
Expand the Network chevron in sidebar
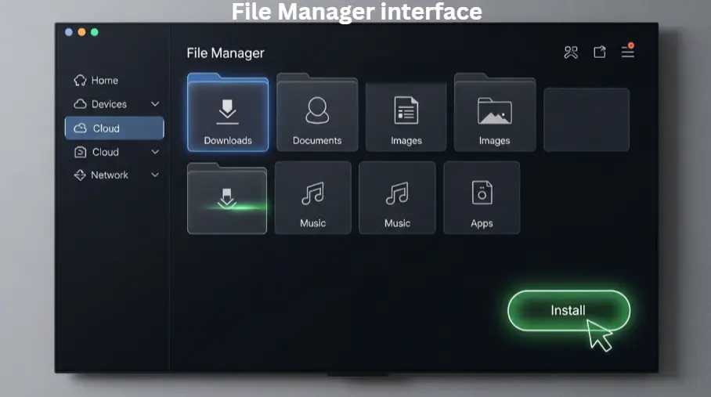pyautogui.click(x=155, y=175)
